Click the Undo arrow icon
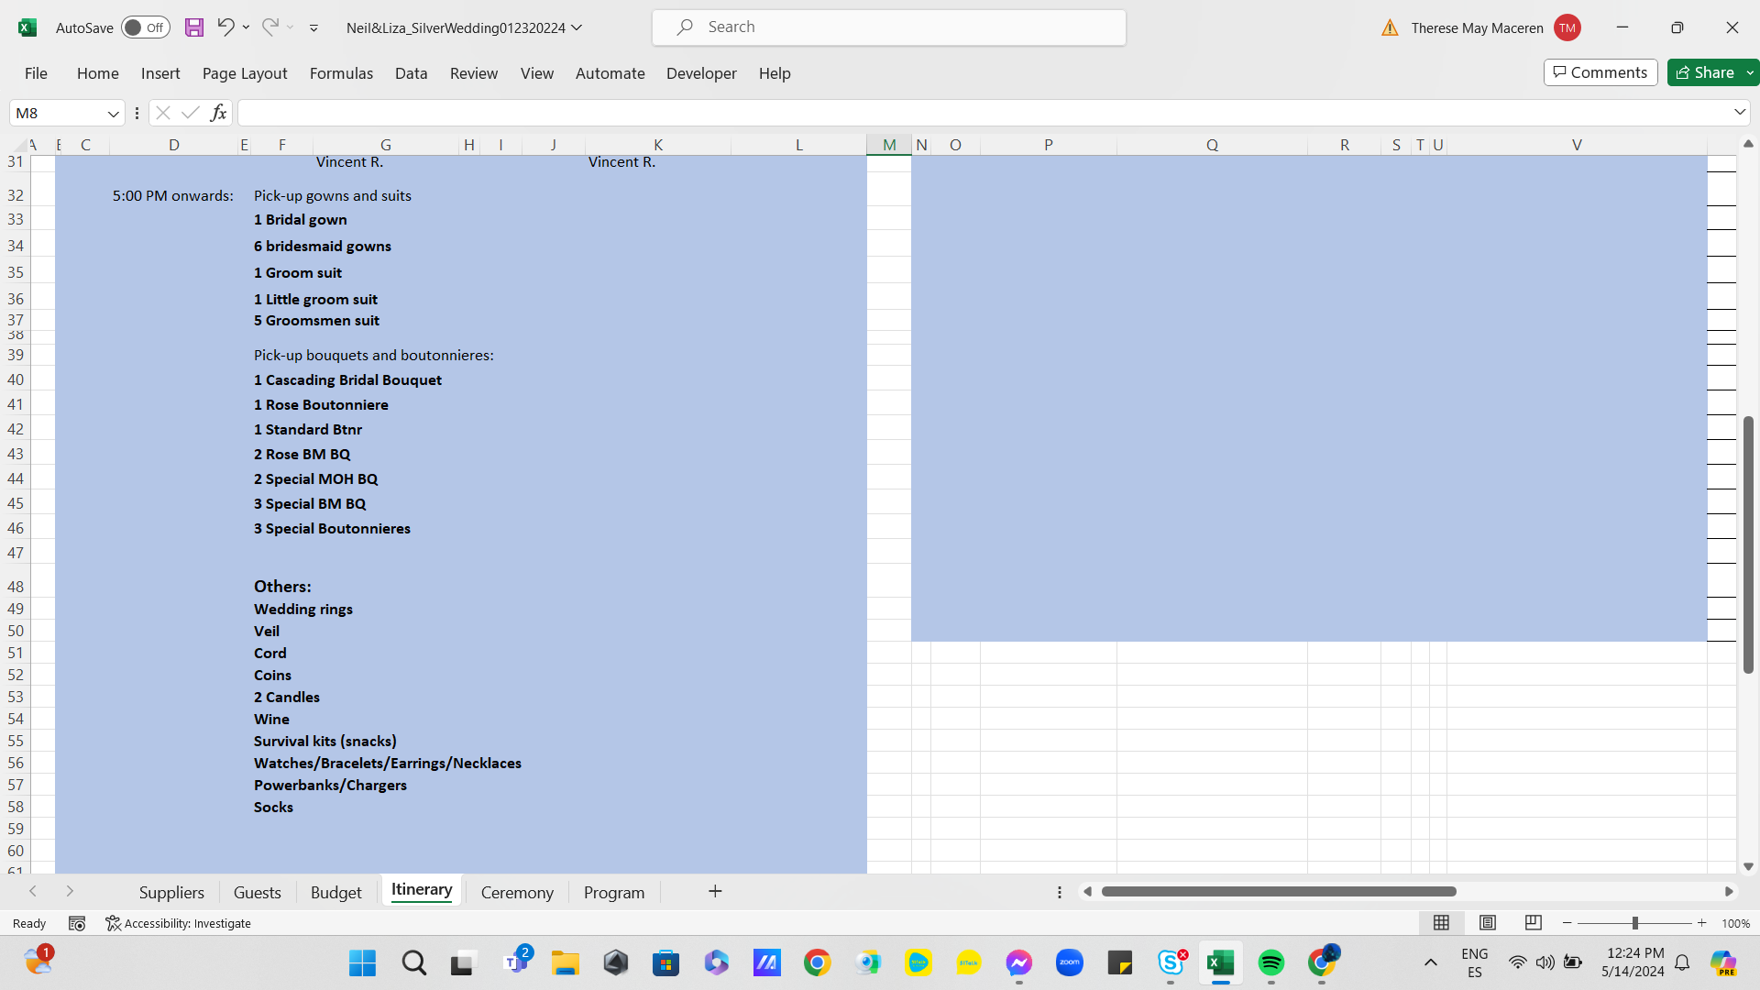The height and width of the screenshot is (990, 1760). [x=225, y=27]
